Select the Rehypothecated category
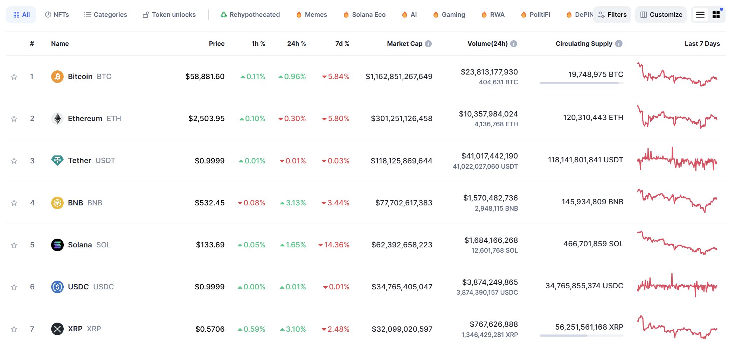Screen dimensions: 742x352 click(x=250, y=15)
